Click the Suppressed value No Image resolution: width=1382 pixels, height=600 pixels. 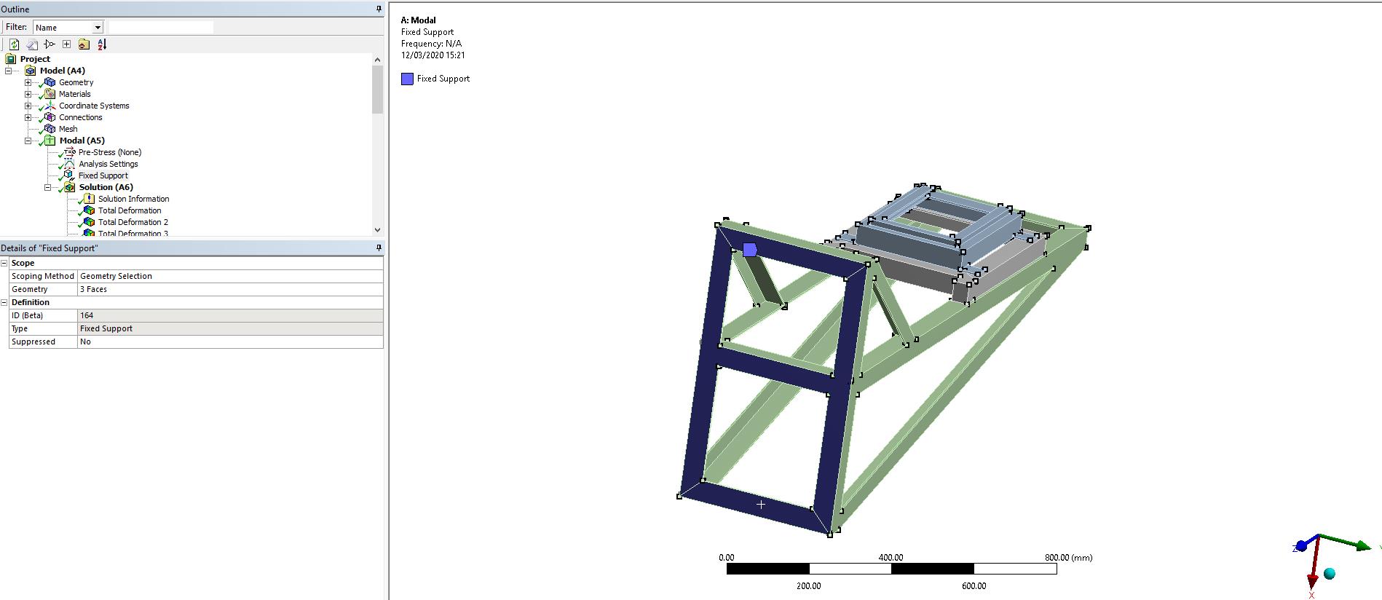(x=230, y=342)
